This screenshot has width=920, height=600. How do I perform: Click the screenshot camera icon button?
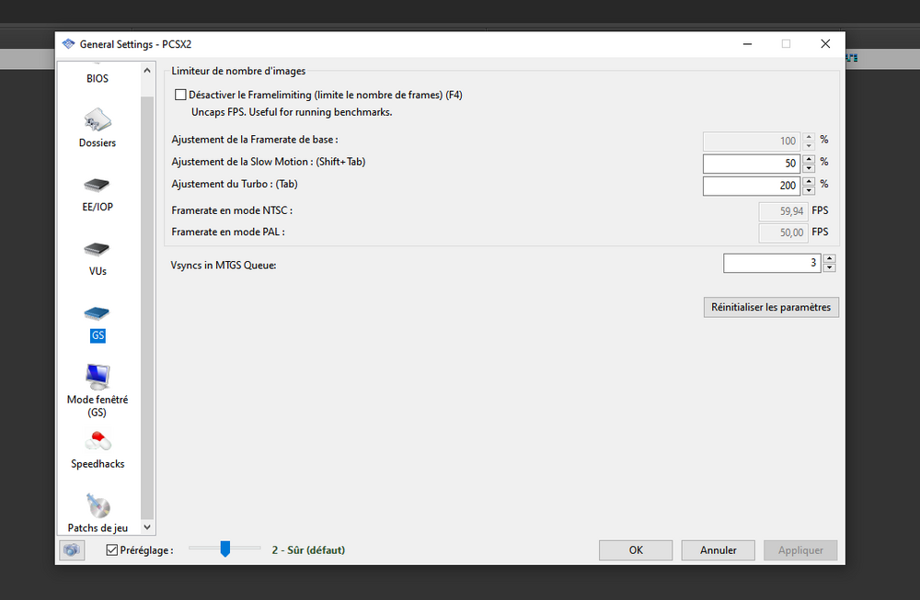(x=72, y=550)
